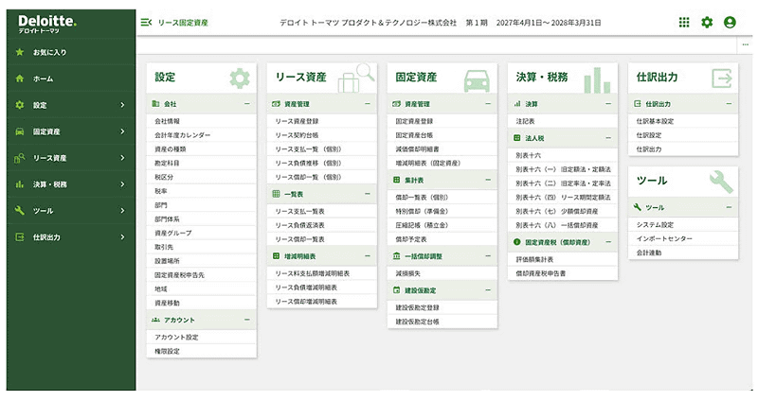Click the 会社 section building icon
Viewport: 758px width, 401px height.
(x=155, y=104)
